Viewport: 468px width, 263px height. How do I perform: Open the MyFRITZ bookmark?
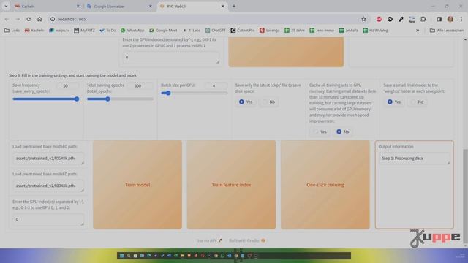point(84,31)
